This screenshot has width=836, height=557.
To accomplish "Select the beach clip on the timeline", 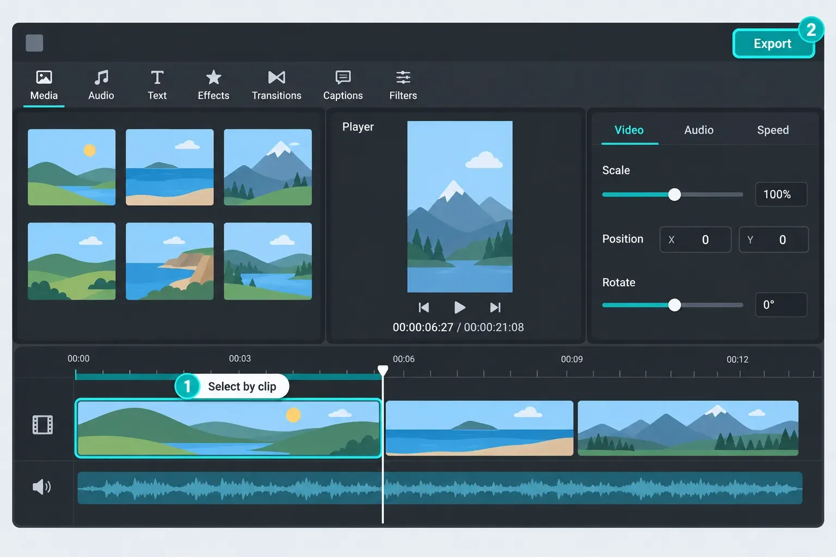I will [480, 428].
